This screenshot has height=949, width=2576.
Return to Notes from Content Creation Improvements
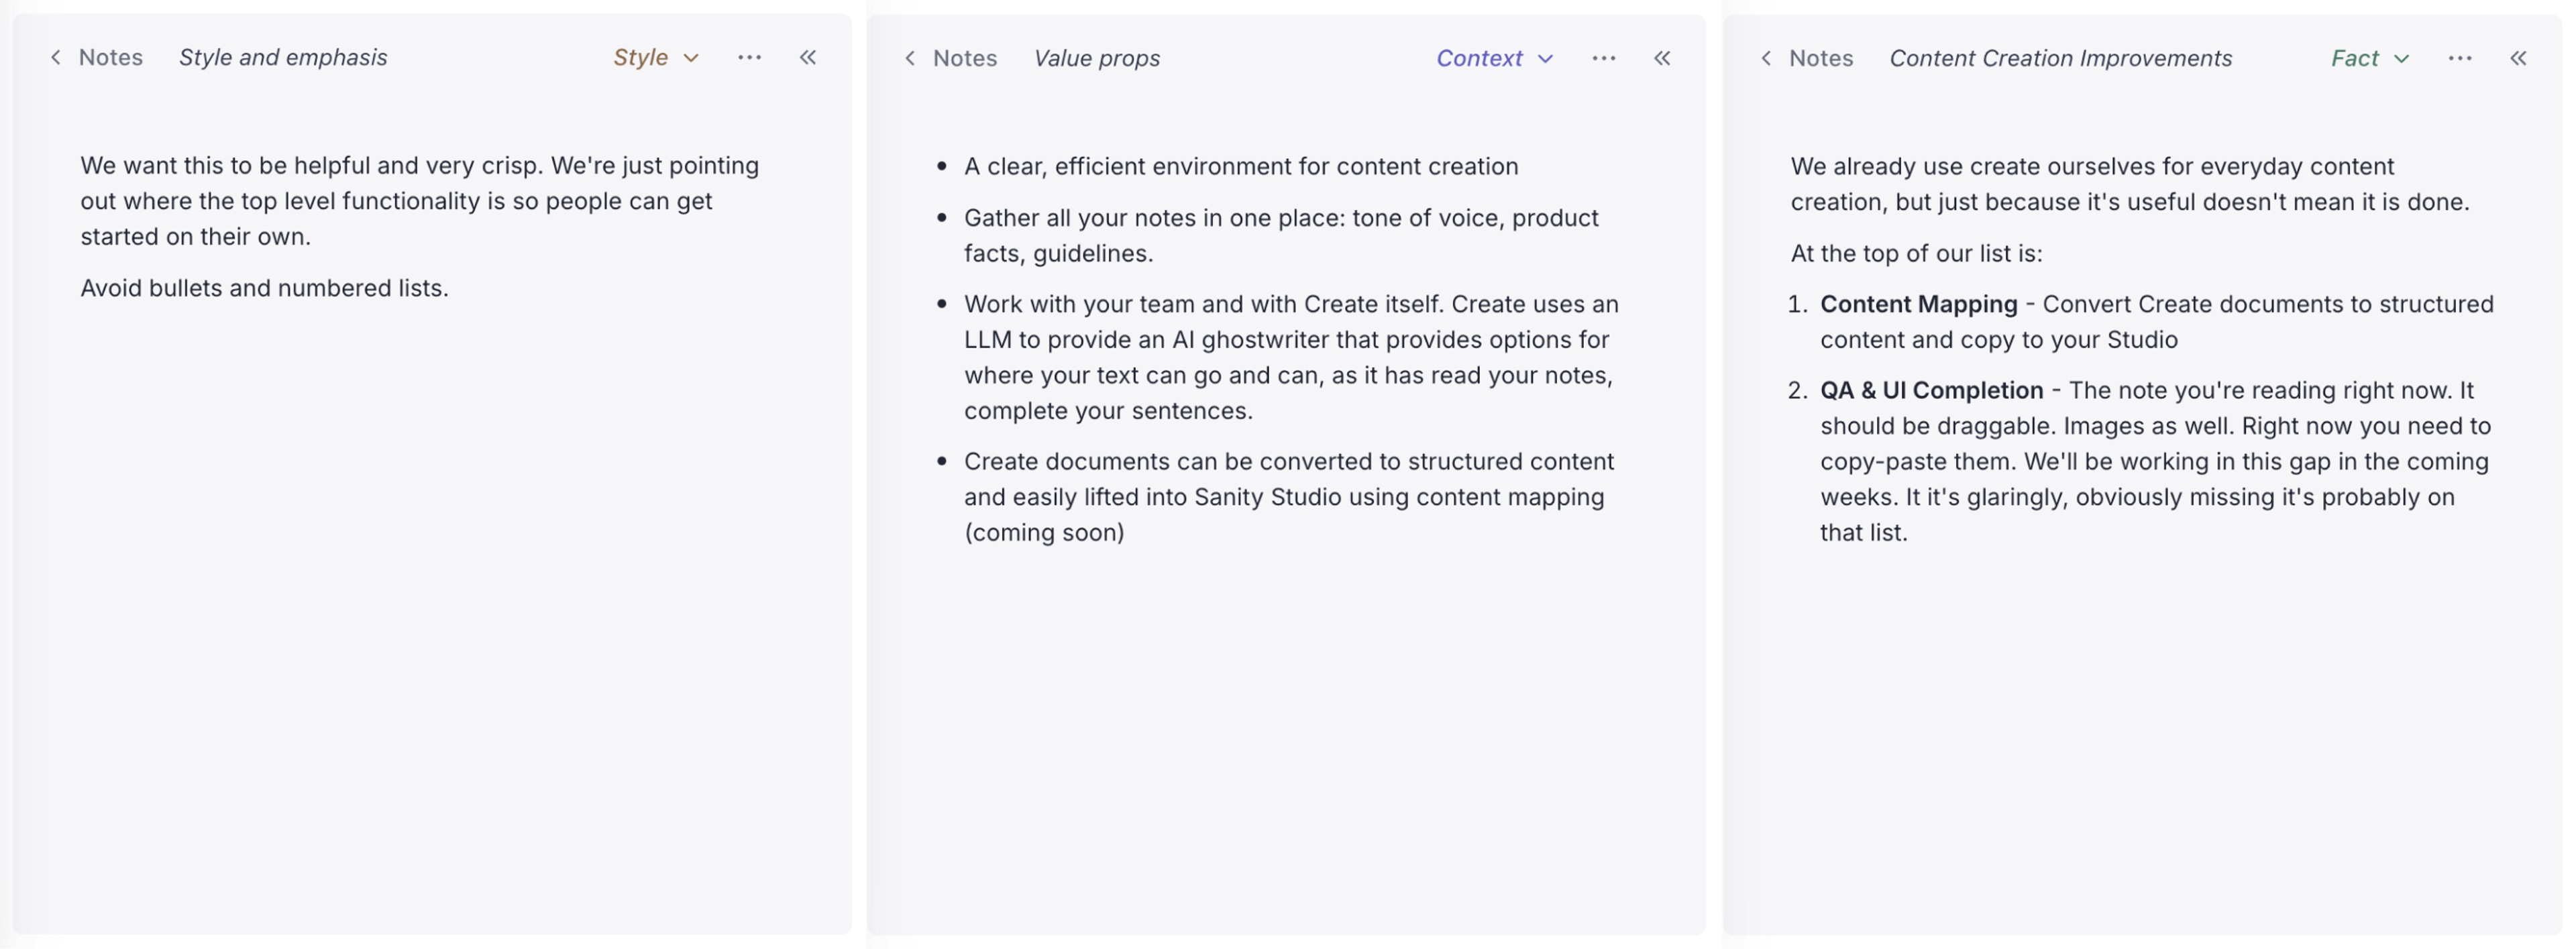point(1820,59)
